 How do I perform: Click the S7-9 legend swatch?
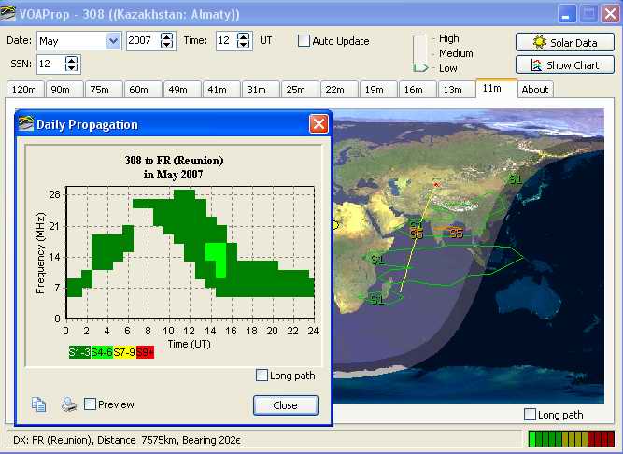[x=124, y=352]
